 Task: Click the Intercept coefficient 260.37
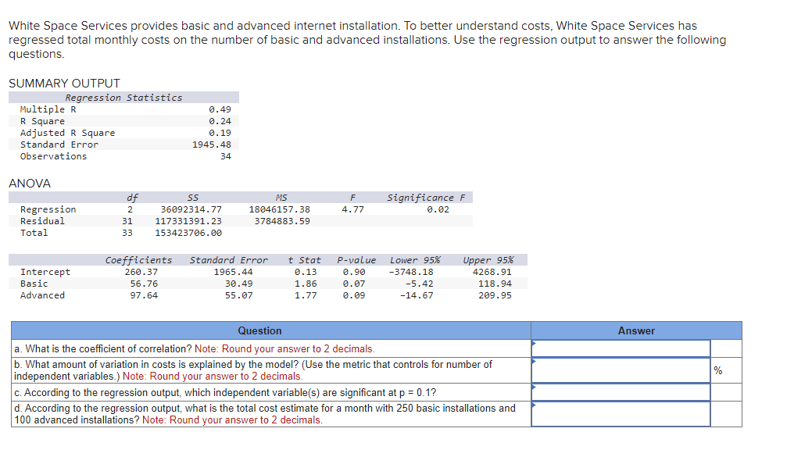141,272
